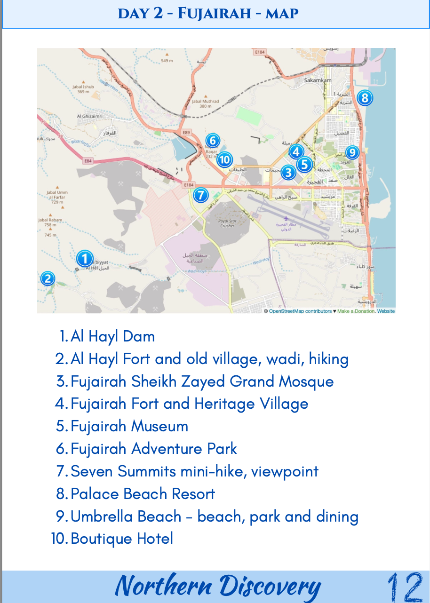Image resolution: width=430 pixels, height=603 pixels.
Task: Click map marker number 2
Action: [x=48, y=278]
